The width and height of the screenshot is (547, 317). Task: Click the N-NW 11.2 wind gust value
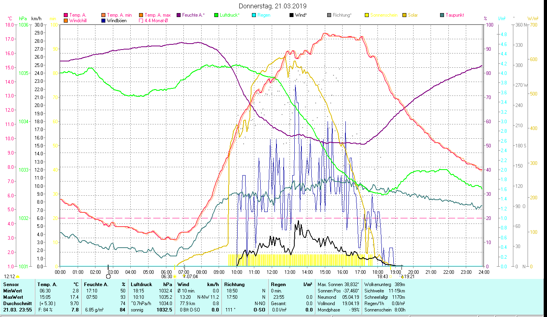208,297
